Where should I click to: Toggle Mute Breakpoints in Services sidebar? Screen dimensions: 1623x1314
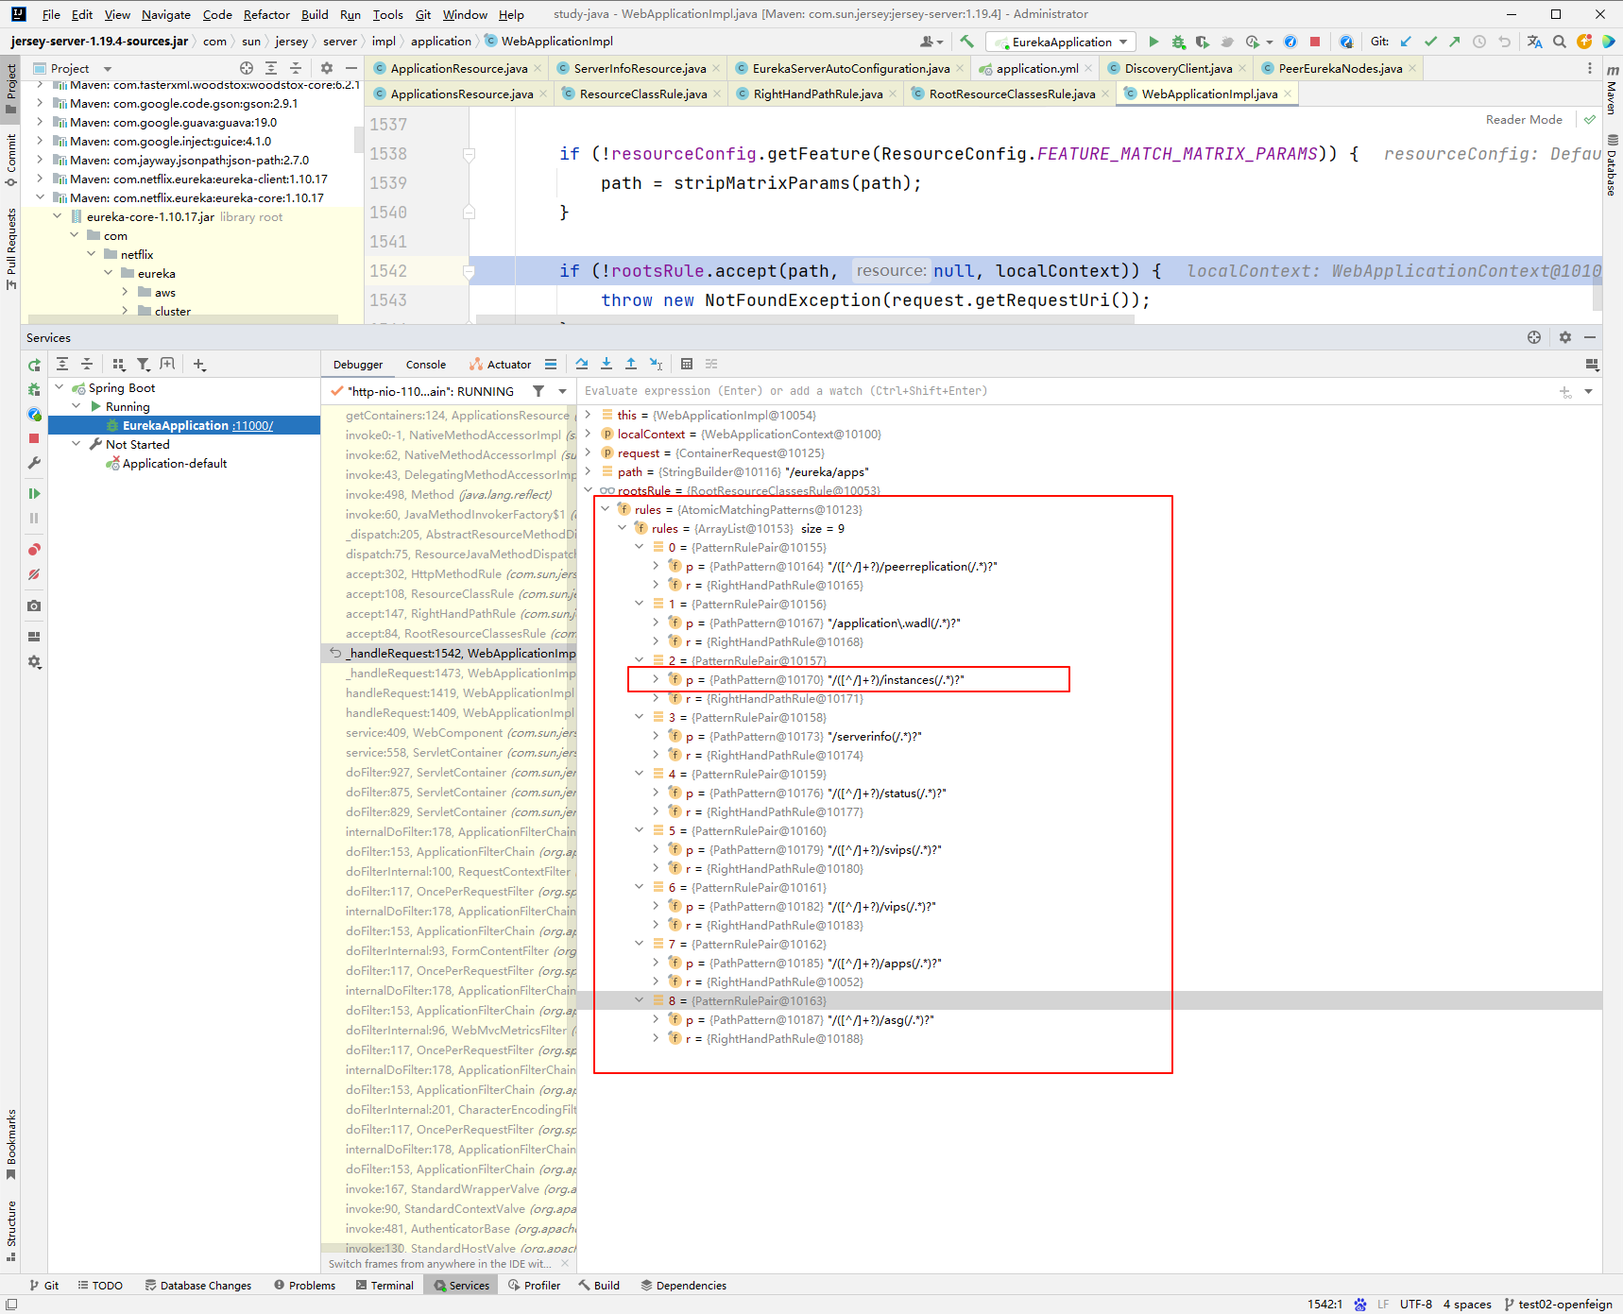coord(34,574)
